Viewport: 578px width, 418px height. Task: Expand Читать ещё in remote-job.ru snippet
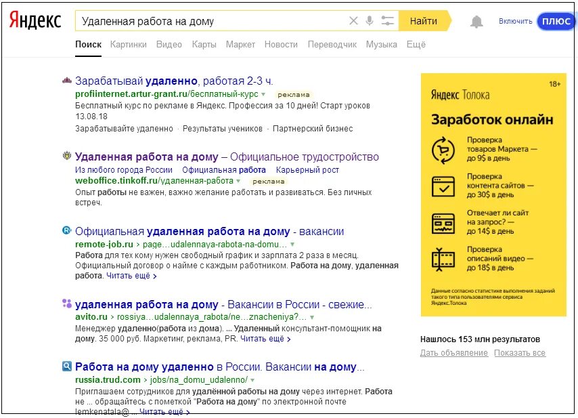pyautogui.click(x=131, y=276)
